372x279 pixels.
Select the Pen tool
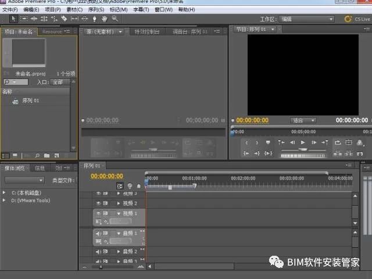[x=94, y=19]
